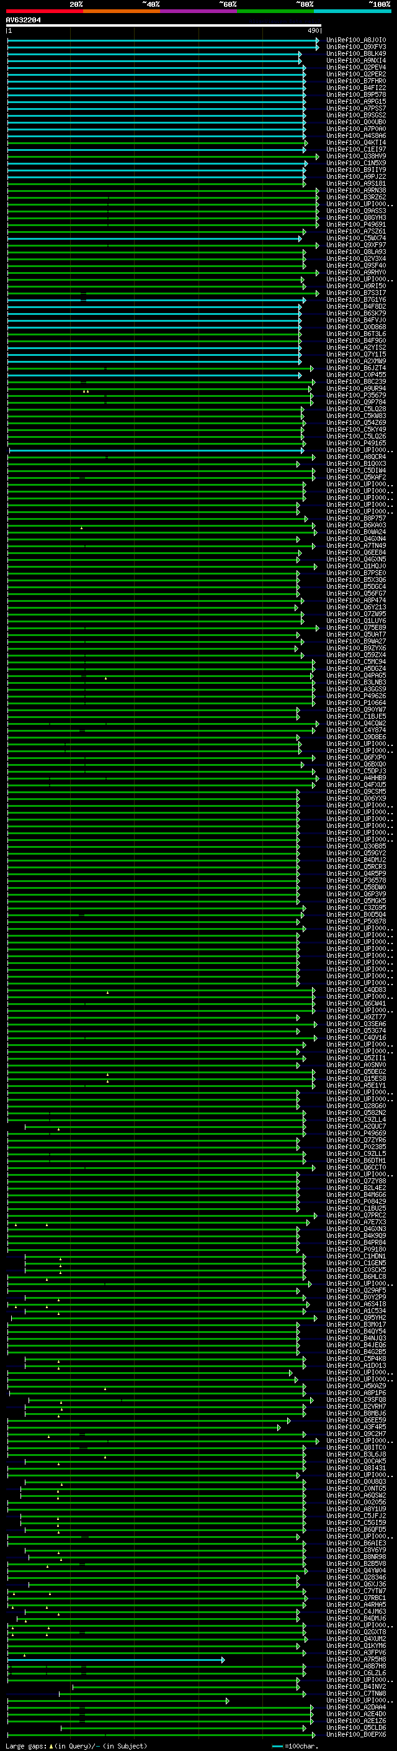Select hit label UniRef100_C5DIW4
Viewport: 397px width, 1751px height.
pos(356,470)
